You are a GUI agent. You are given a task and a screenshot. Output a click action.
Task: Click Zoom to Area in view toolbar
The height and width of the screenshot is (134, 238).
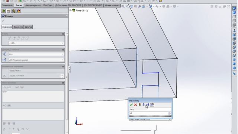coord(127,6)
